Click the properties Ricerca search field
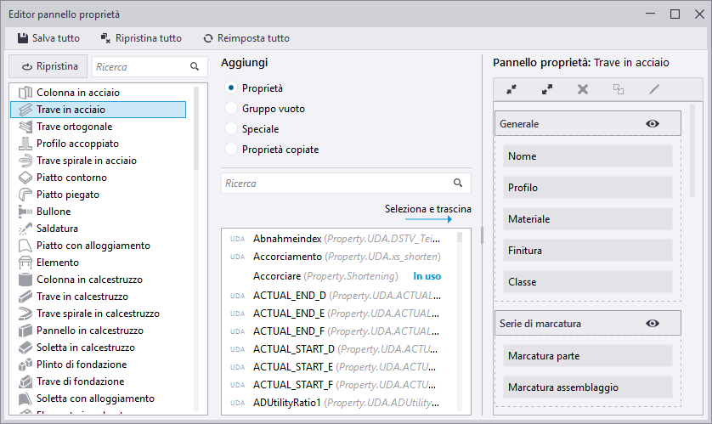Image resolution: width=712 pixels, height=424 pixels. (336, 183)
